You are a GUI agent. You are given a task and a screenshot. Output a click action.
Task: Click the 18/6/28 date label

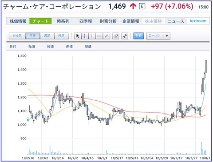click(162, 158)
